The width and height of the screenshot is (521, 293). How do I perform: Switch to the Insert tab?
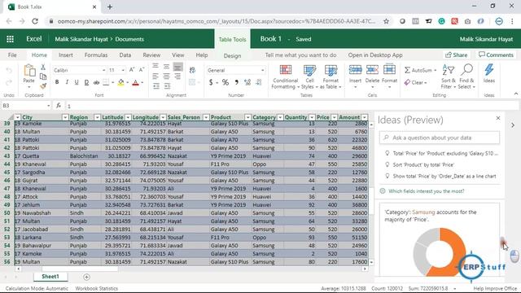[65, 55]
